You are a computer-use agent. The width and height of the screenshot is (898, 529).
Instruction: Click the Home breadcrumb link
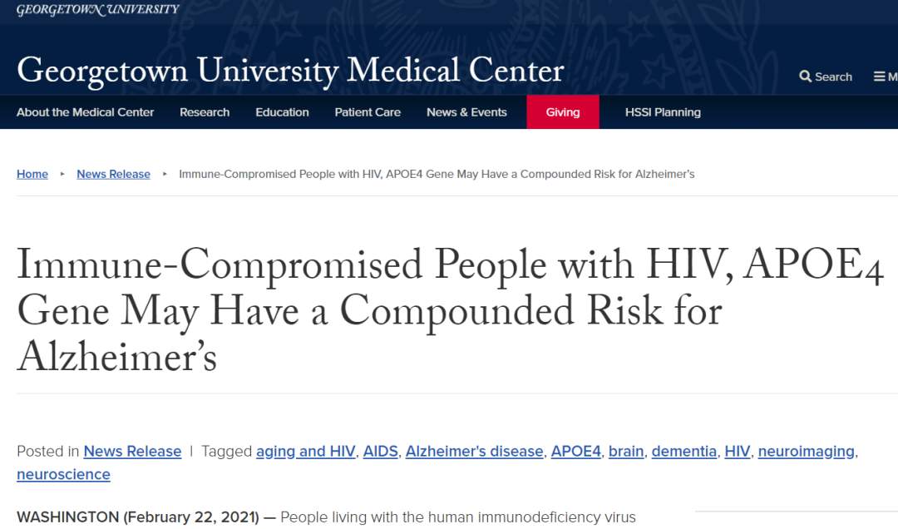[x=32, y=174]
